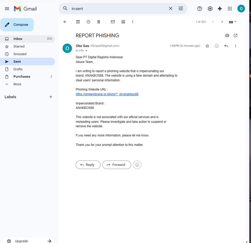
Task: Open the search options filter icon
Action: coord(181,8)
